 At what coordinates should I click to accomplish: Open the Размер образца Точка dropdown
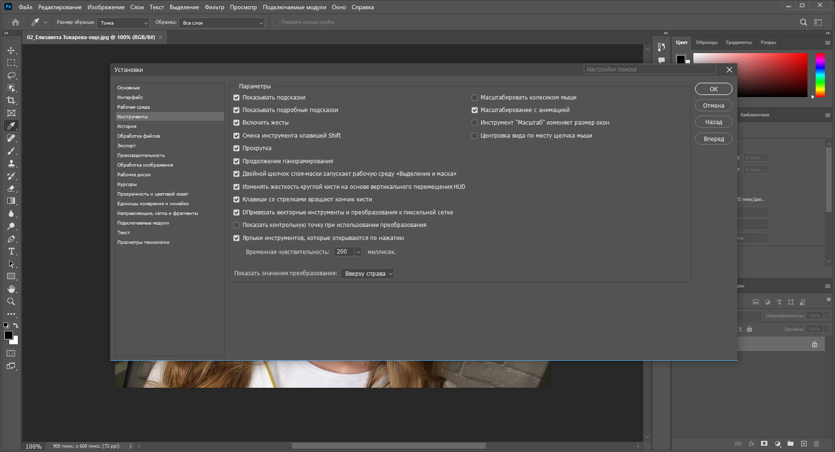click(123, 23)
